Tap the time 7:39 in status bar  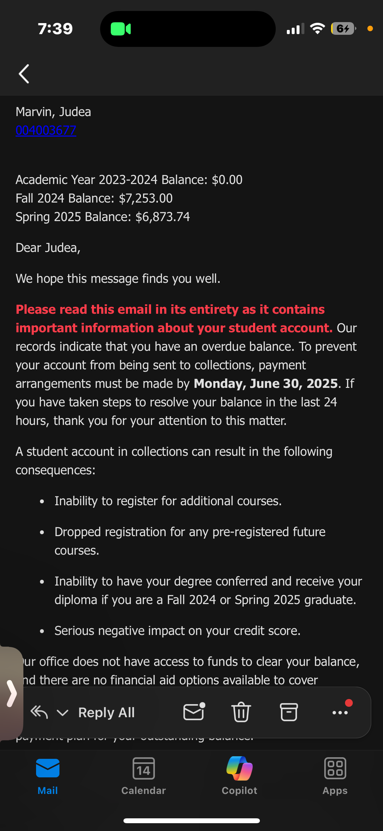coord(55,29)
